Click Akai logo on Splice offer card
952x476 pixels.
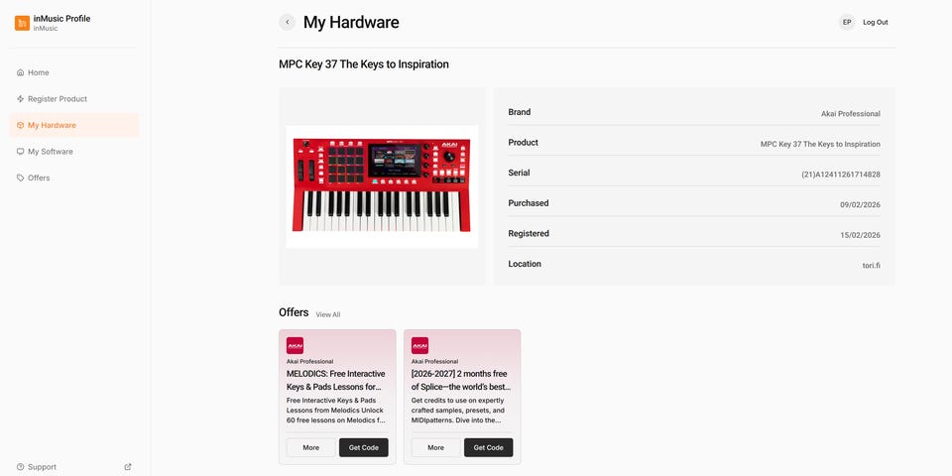tap(420, 346)
